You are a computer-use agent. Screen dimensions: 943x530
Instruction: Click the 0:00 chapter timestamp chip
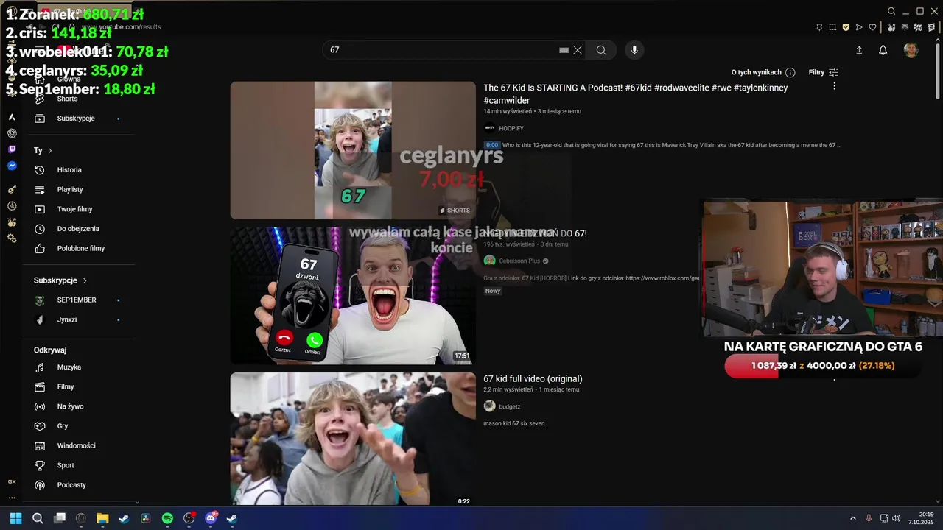(x=492, y=145)
